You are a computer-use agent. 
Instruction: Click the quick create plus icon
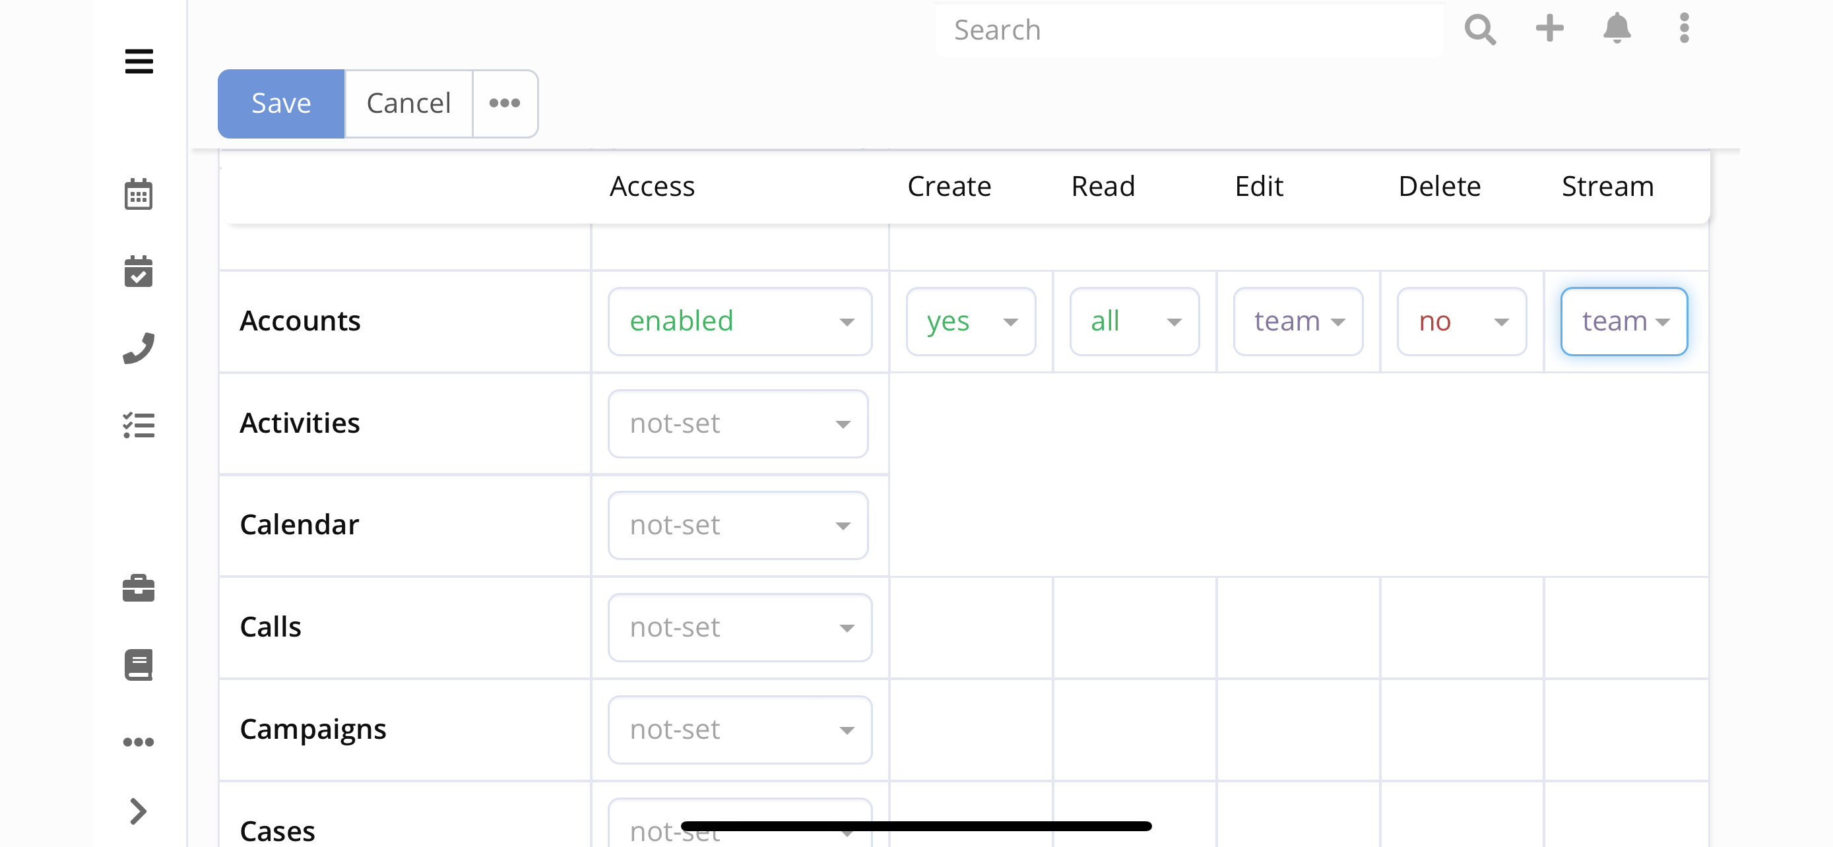(x=1549, y=28)
